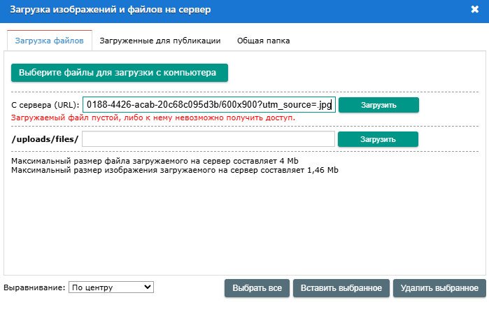Click the red empty-file error message
The width and height of the screenshot is (489, 335).
click(153, 118)
